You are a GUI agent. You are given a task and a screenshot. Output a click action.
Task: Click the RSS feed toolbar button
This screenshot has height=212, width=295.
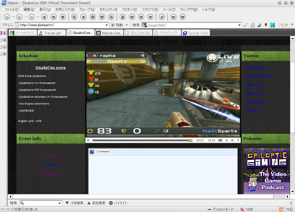coord(111,17)
